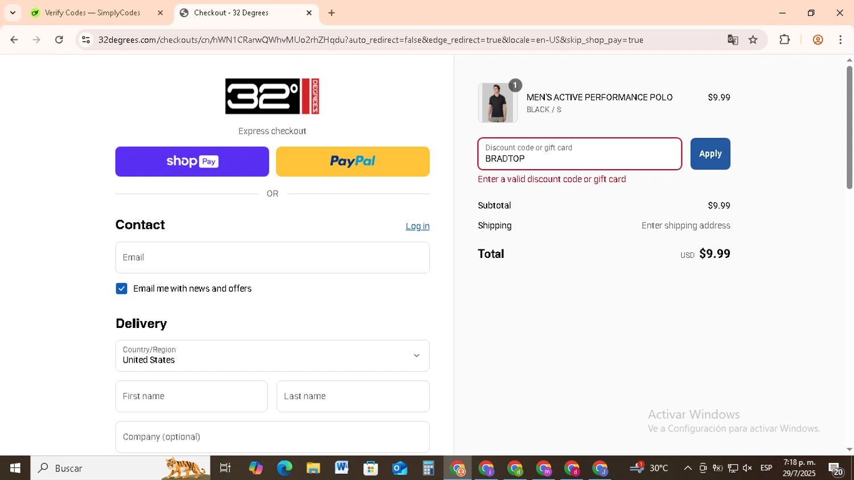Open Chrome three-dot menu
This screenshot has width=854, height=480.
click(840, 40)
